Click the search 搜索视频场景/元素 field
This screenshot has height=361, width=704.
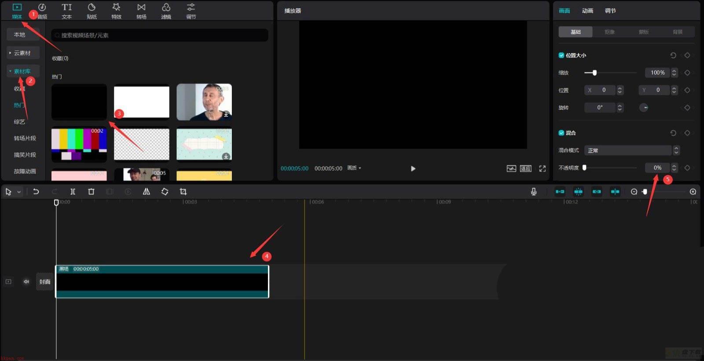pyautogui.click(x=160, y=35)
